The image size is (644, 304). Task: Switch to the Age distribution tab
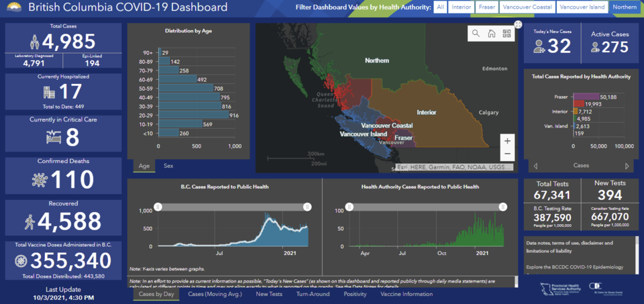(144, 166)
